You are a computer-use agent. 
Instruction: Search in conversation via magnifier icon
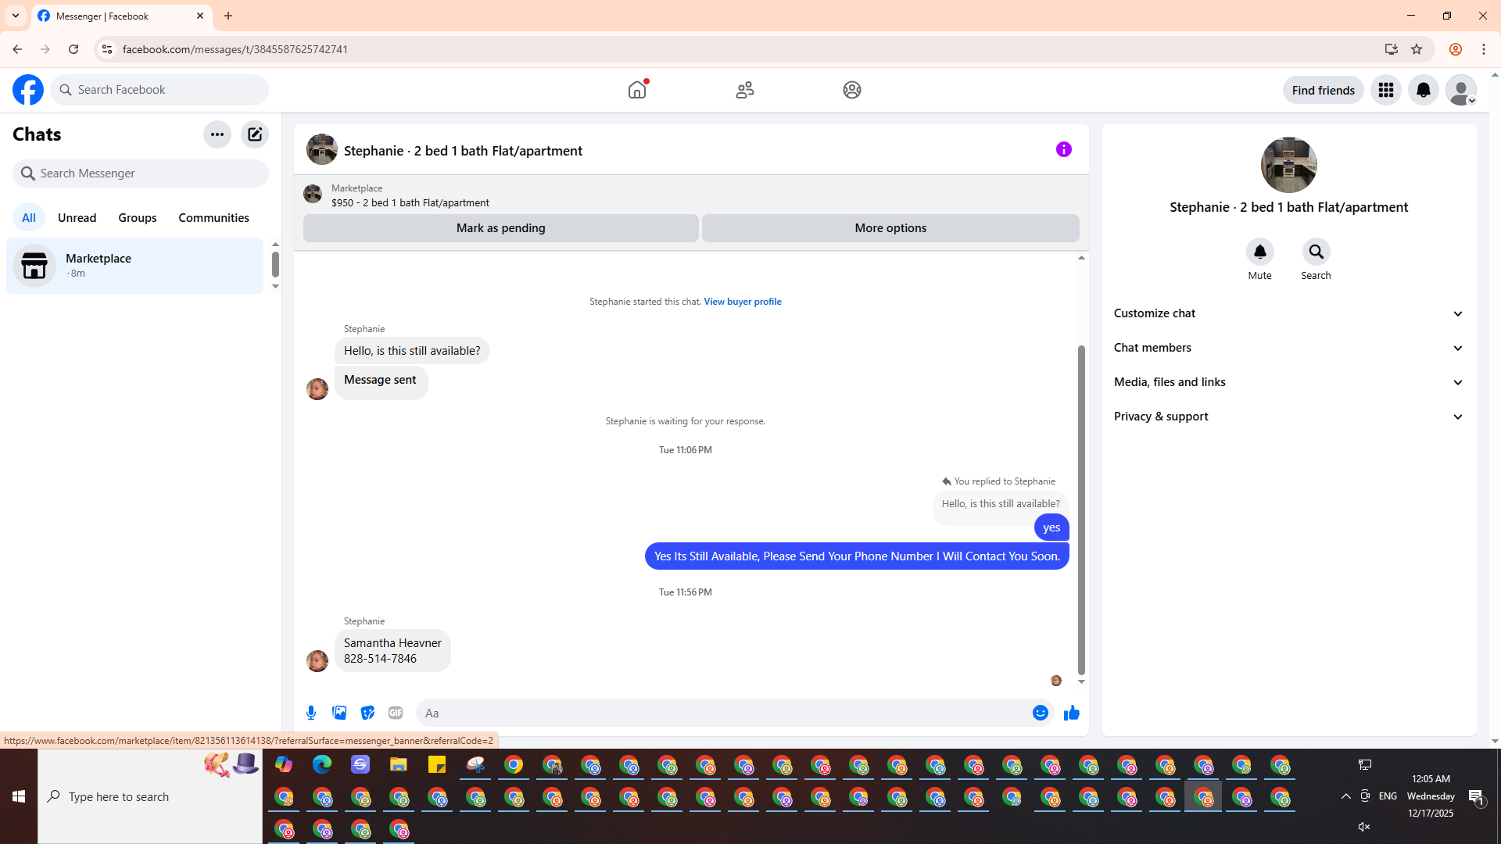pos(1317,252)
